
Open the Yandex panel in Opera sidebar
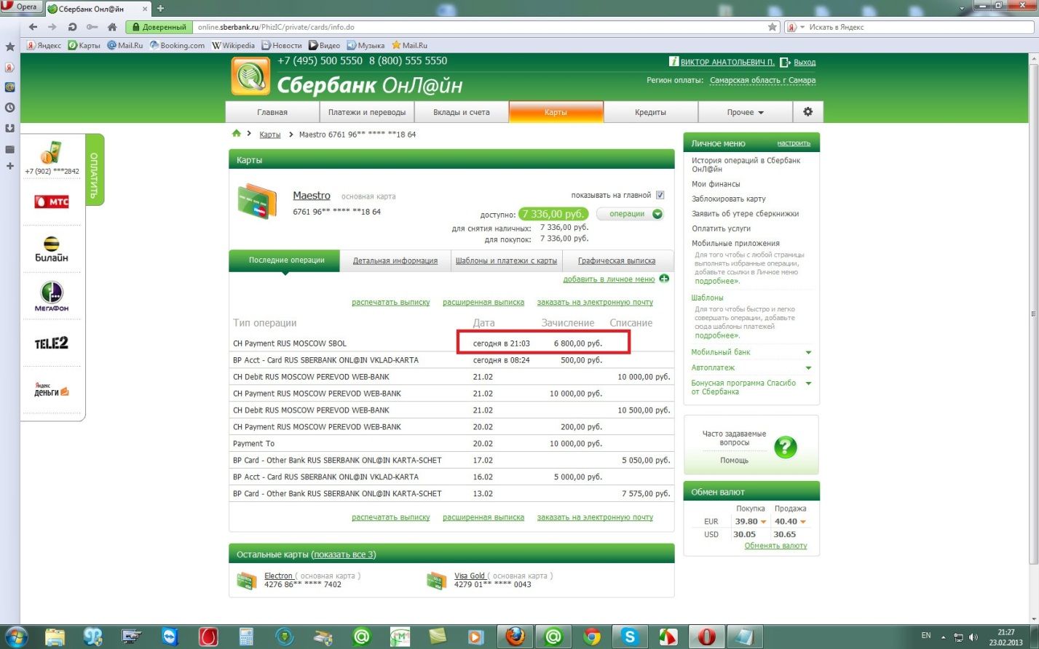(x=9, y=67)
